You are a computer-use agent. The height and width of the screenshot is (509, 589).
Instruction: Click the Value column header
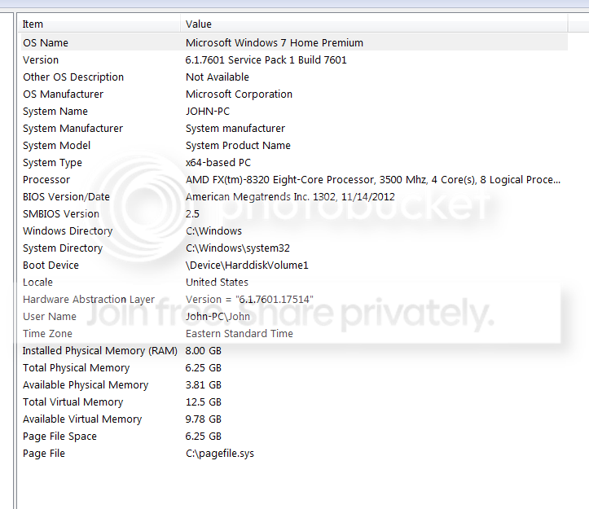pyautogui.click(x=199, y=24)
